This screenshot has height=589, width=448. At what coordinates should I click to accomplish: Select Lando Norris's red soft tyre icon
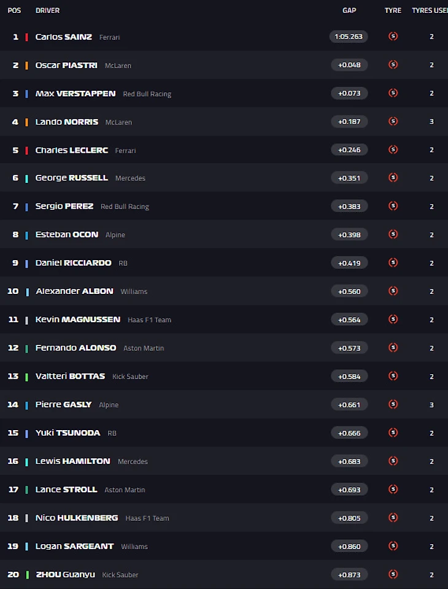tap(393, 121)
